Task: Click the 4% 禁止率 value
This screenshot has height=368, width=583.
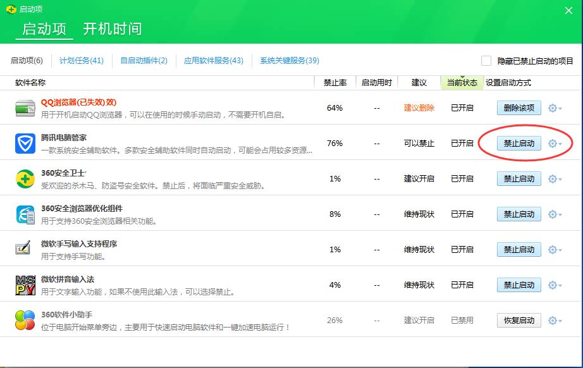Action: (x=335, y=285)
